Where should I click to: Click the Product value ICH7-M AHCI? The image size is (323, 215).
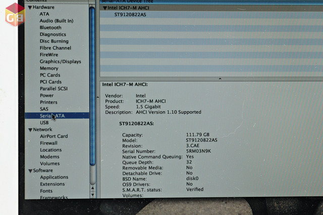(x=151, y=101)
